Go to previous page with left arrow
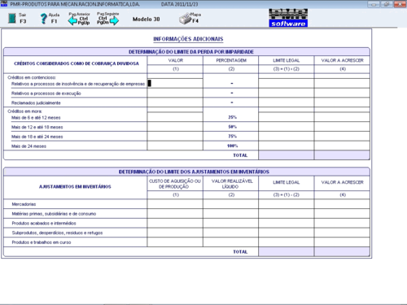The height and width of the screenshot is (305, 407). point(72,21)
